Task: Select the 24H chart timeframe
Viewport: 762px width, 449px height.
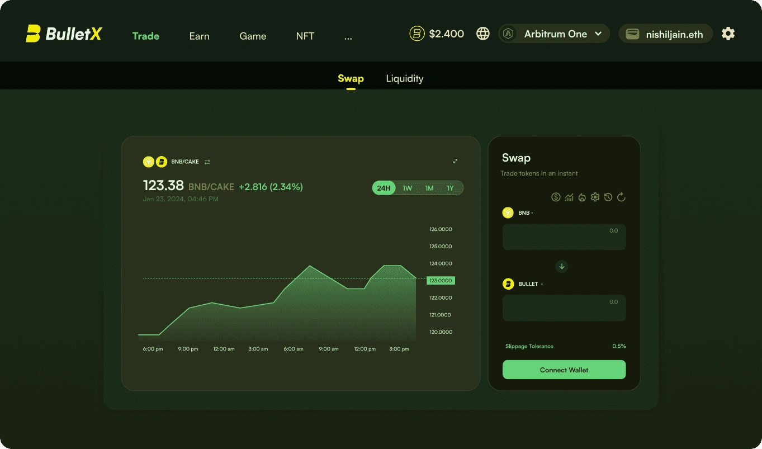Action: coord(384,188)
